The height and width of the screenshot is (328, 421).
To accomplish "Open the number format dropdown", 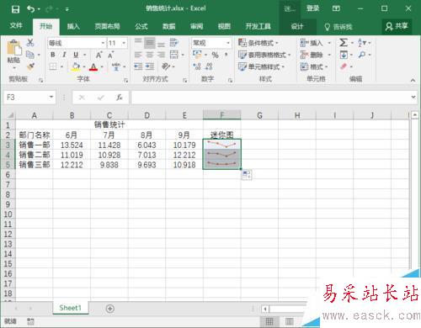I will (228, 43).
